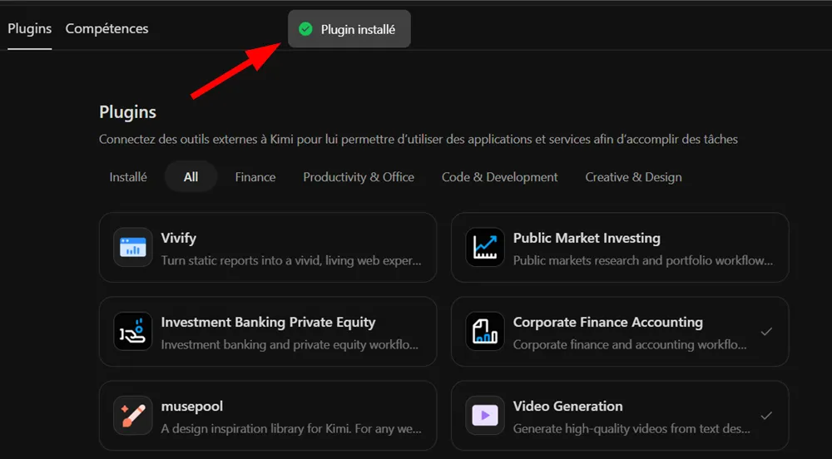
Task: Click the Investment Banking Private Equity hand icon
Action: click(132, 331)
